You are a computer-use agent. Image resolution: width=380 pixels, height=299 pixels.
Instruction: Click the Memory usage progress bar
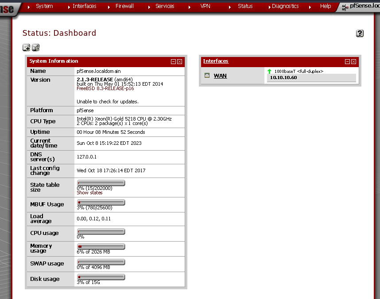coord(101,246)
